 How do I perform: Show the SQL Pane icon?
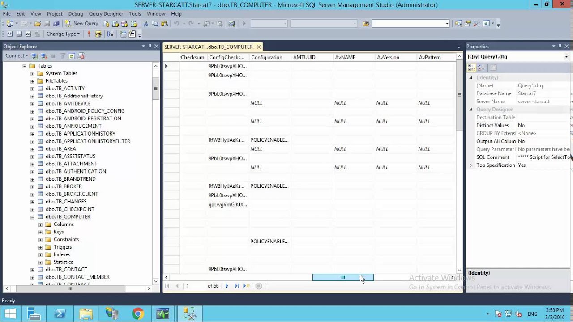(28, 34)
